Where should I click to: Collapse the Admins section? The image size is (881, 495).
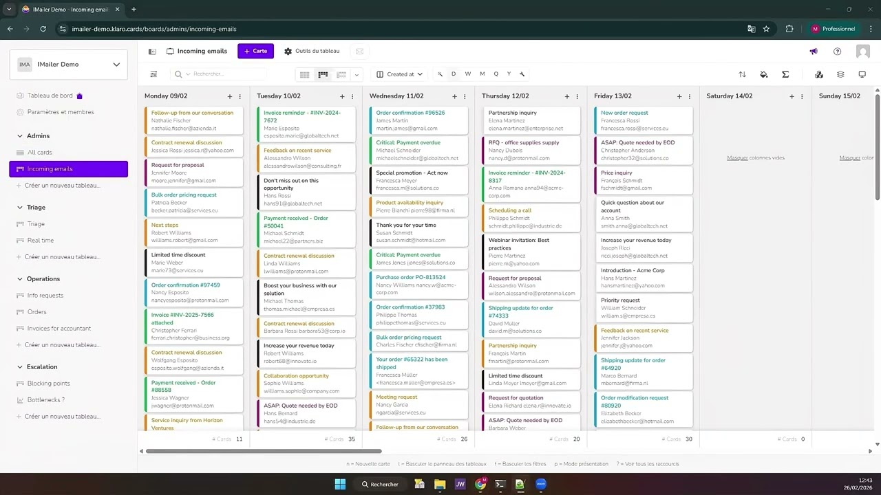[x=19, y=136]
